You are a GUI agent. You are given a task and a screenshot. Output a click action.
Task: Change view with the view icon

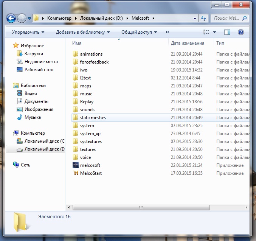[x=206, y=32]
